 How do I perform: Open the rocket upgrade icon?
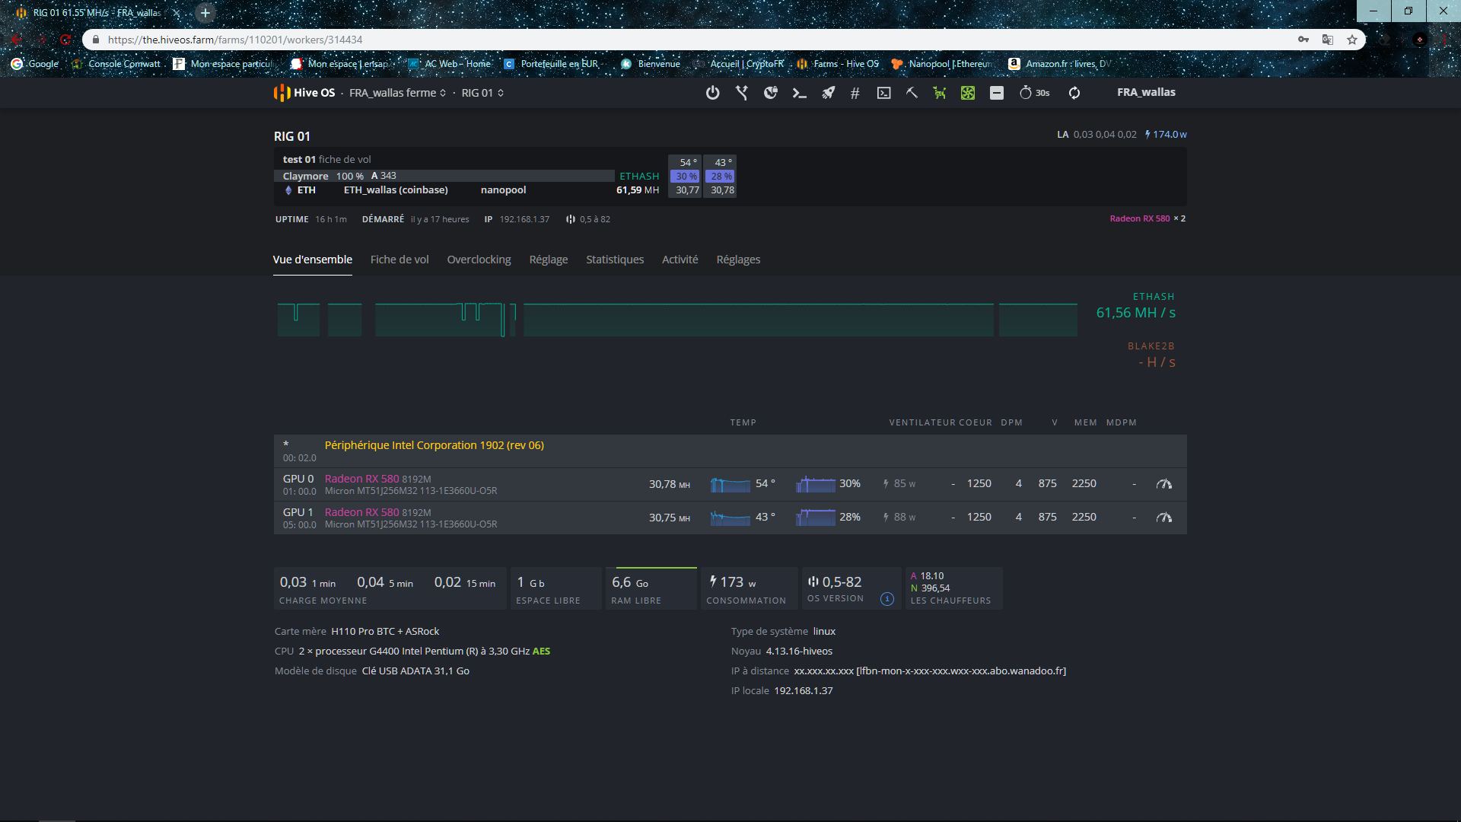tap(828, 93)
